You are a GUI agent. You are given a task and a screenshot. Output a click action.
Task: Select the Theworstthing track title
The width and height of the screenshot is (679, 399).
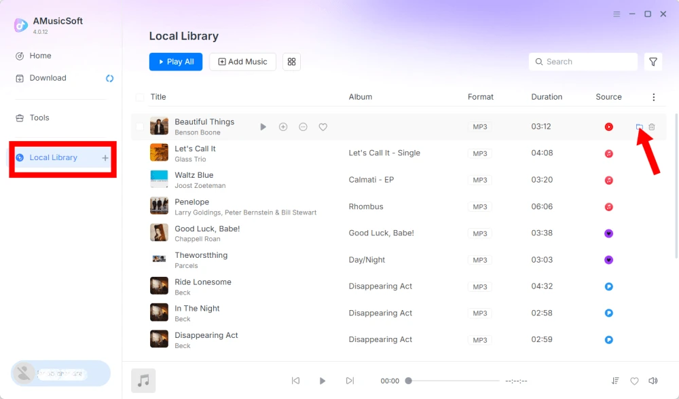(201, 255)
